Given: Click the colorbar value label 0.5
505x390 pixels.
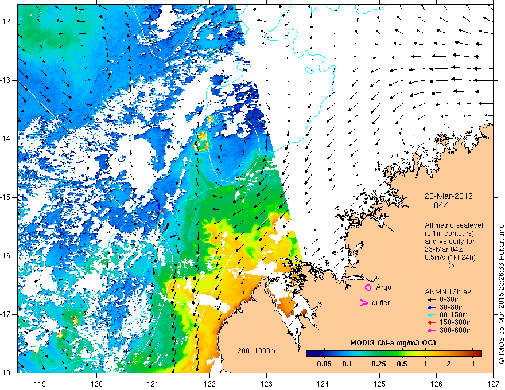Looking at the screenshot, I should point(402,364).
